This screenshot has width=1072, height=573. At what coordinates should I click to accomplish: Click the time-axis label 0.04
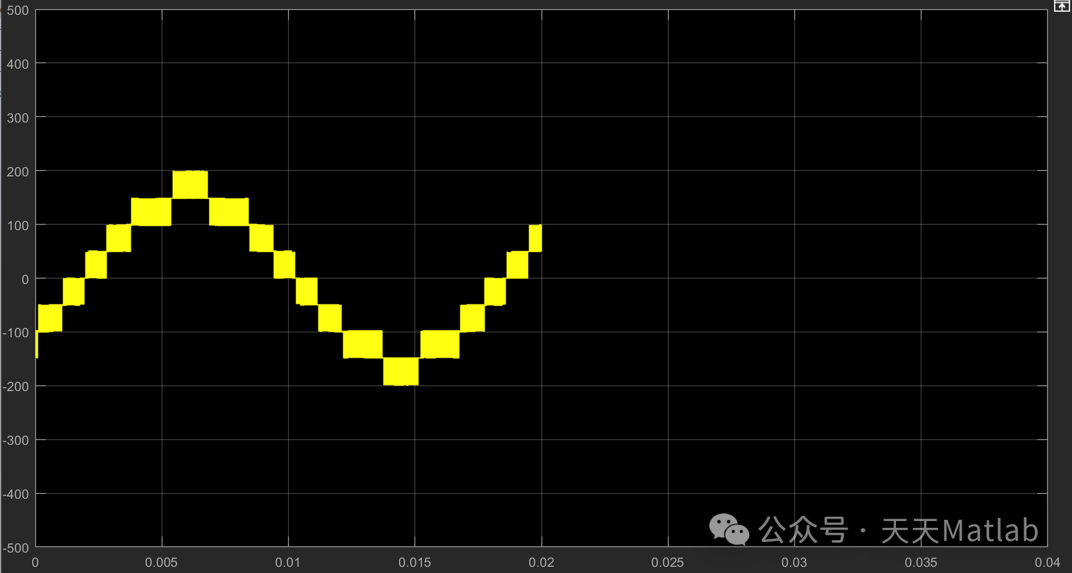point(1047,562)
